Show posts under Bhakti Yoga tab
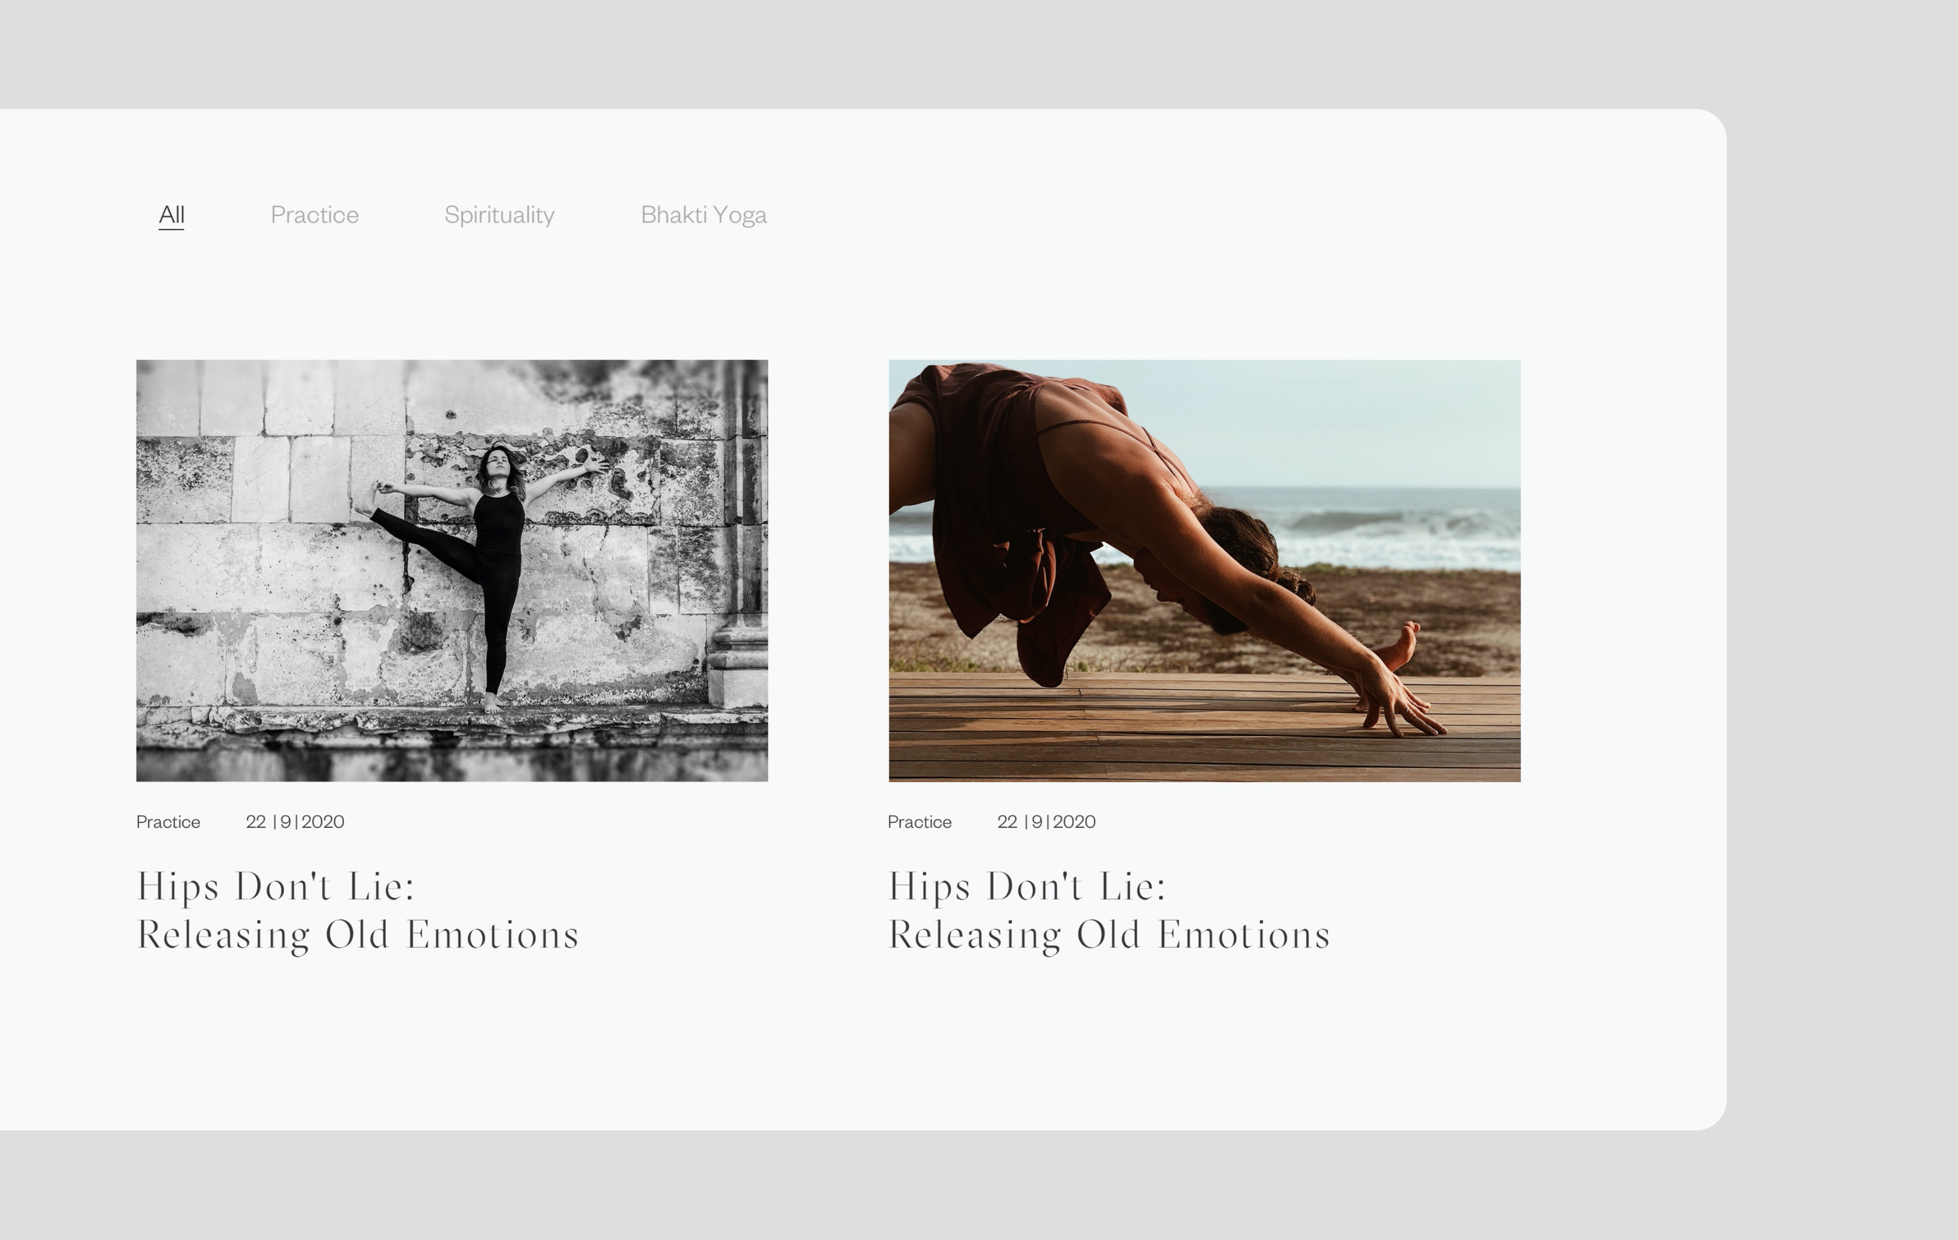The height and width of the screenshot is (1240, 1958). [703, 215]
